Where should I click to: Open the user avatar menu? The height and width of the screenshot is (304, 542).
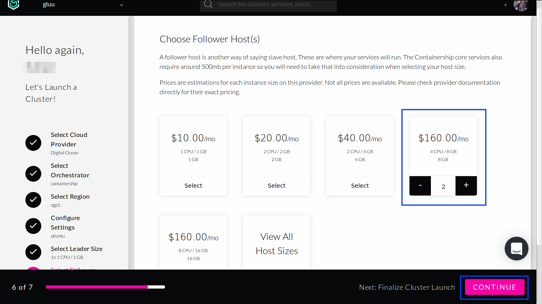[x=520, y=5]
